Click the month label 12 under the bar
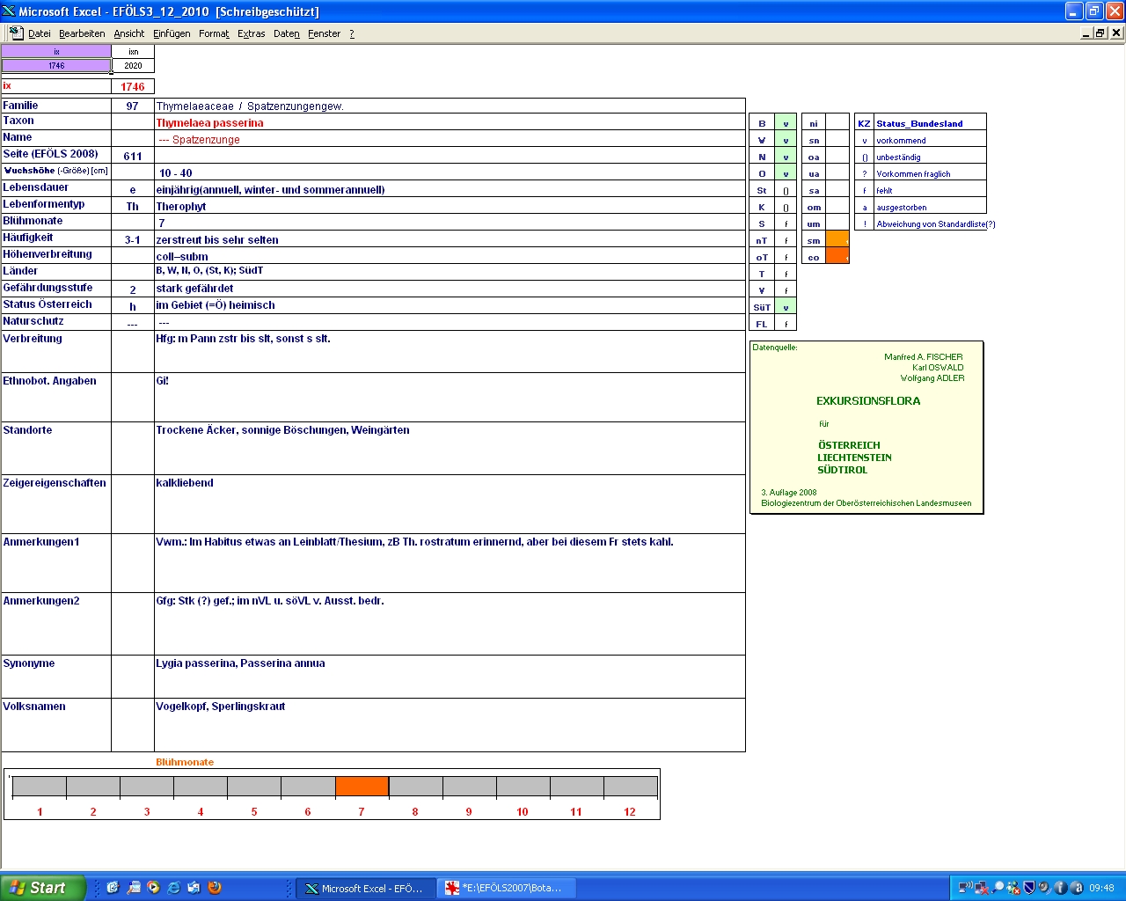This screenshot has height=901, width=1126. point(630,812)
